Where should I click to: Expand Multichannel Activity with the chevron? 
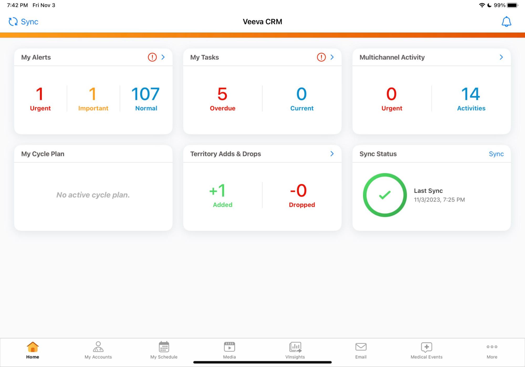[x=501, y=57]
